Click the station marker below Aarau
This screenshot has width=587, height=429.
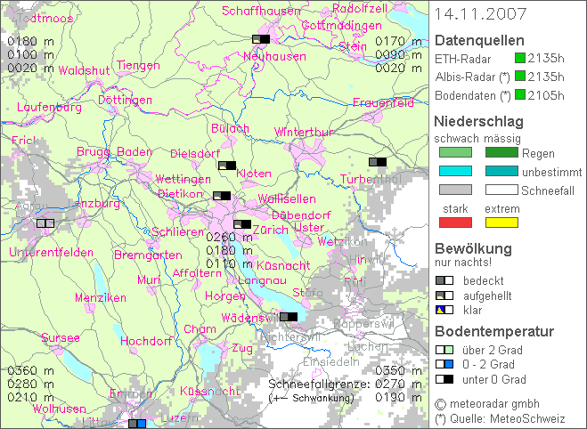(45, 223)
